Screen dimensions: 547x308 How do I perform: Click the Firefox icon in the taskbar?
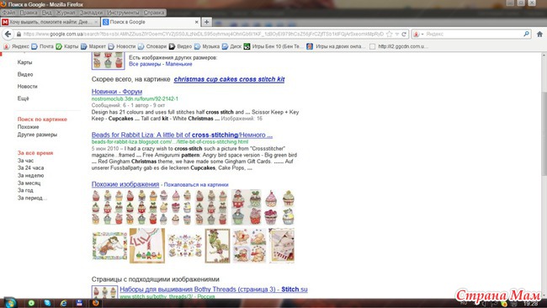coord(96,303)
